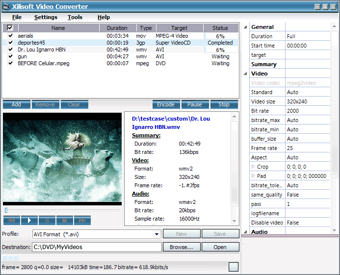Click the info panel scroll-up arrow

[x=234, y=116]
